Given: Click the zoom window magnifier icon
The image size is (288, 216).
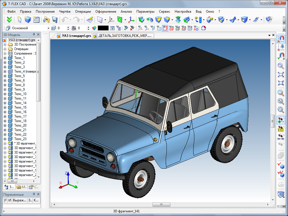Looking at the screenshot, I should [281, 66].
